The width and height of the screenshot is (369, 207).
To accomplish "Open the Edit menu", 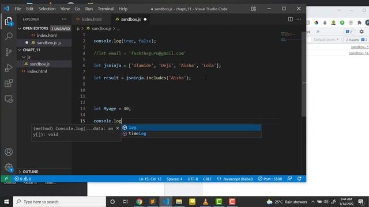I will [x=29, y=9].
